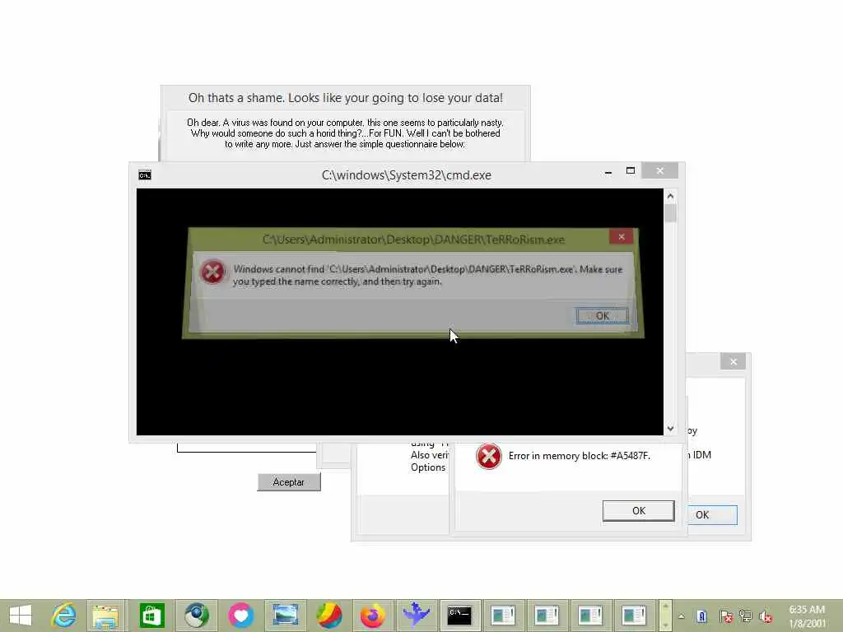
Task: Close the cmd.exe window
Action: click(659, 171)
